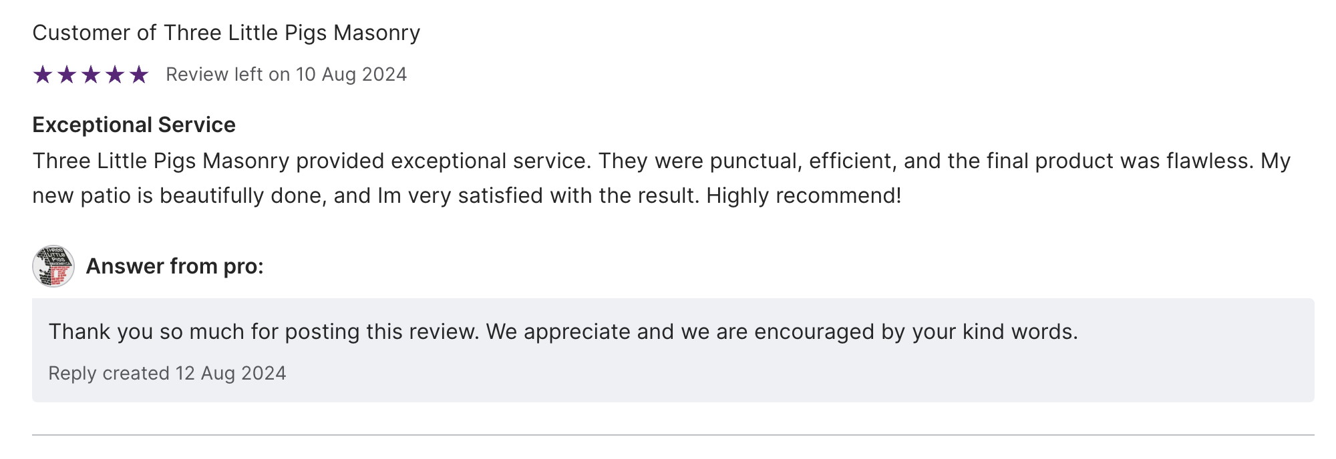This screenshot has height=459, width=1336.
Task: Click the 'Highly recommend!' sentence
Action: pos(804,195)
